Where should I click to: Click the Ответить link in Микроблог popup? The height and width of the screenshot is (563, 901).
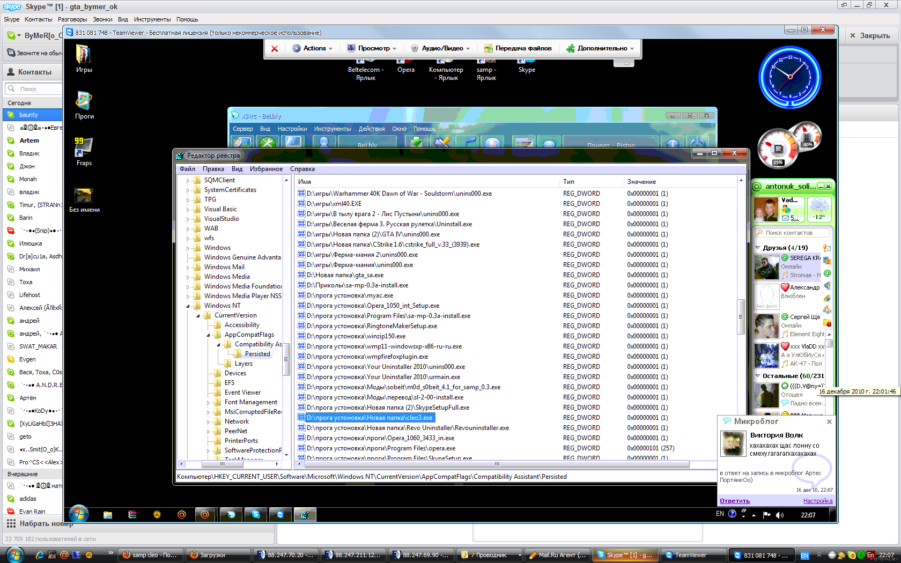click(734, 501)
